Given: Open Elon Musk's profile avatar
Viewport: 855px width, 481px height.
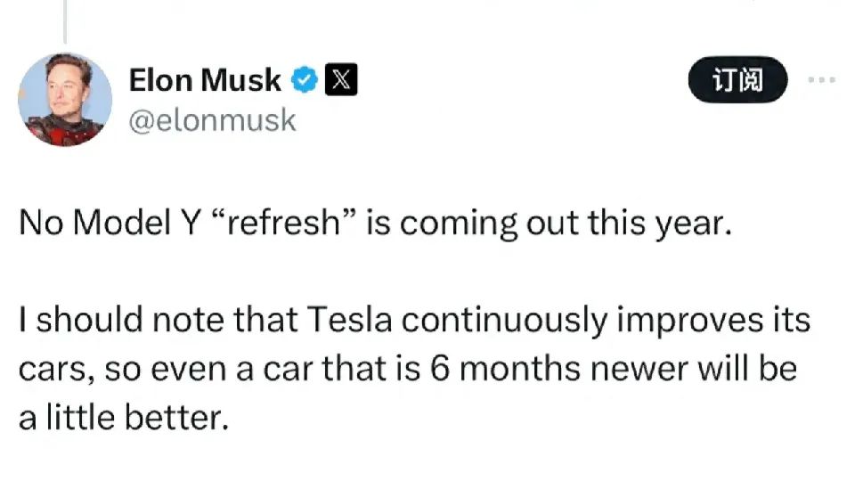Looking at the screenshot, I should point(65,99).
